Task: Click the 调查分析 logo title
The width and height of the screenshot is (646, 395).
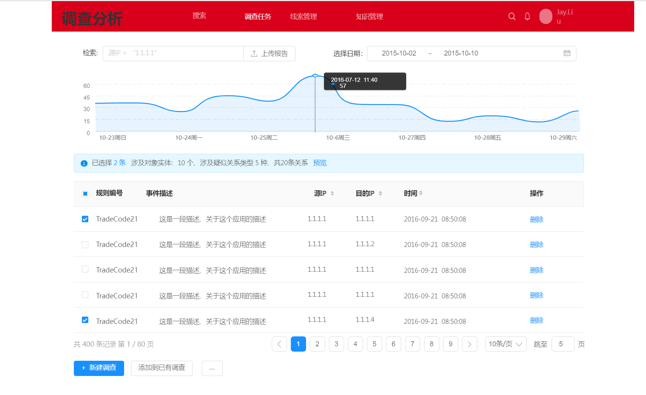Action: (x=92, y=19)
